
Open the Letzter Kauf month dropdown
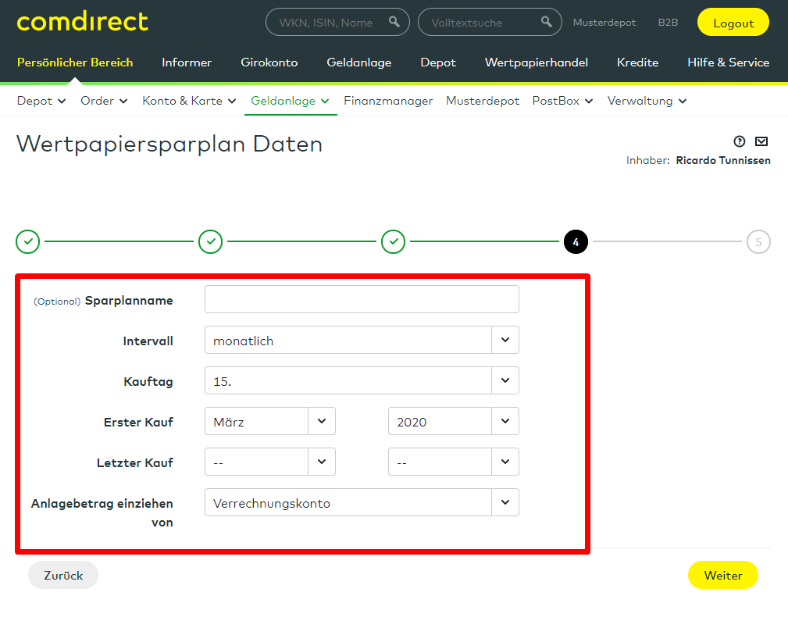click(270, 462)
